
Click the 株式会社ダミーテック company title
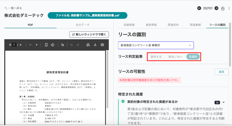click(x=24, y=15)
